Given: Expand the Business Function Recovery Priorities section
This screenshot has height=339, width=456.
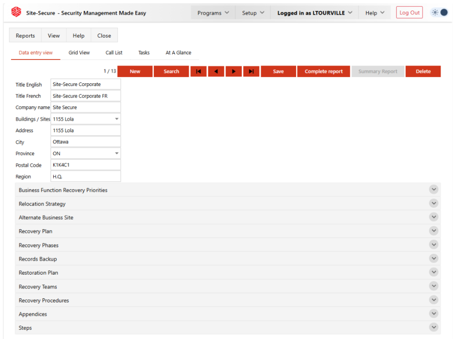Looking at the screenshot, I should coord(434,190).
